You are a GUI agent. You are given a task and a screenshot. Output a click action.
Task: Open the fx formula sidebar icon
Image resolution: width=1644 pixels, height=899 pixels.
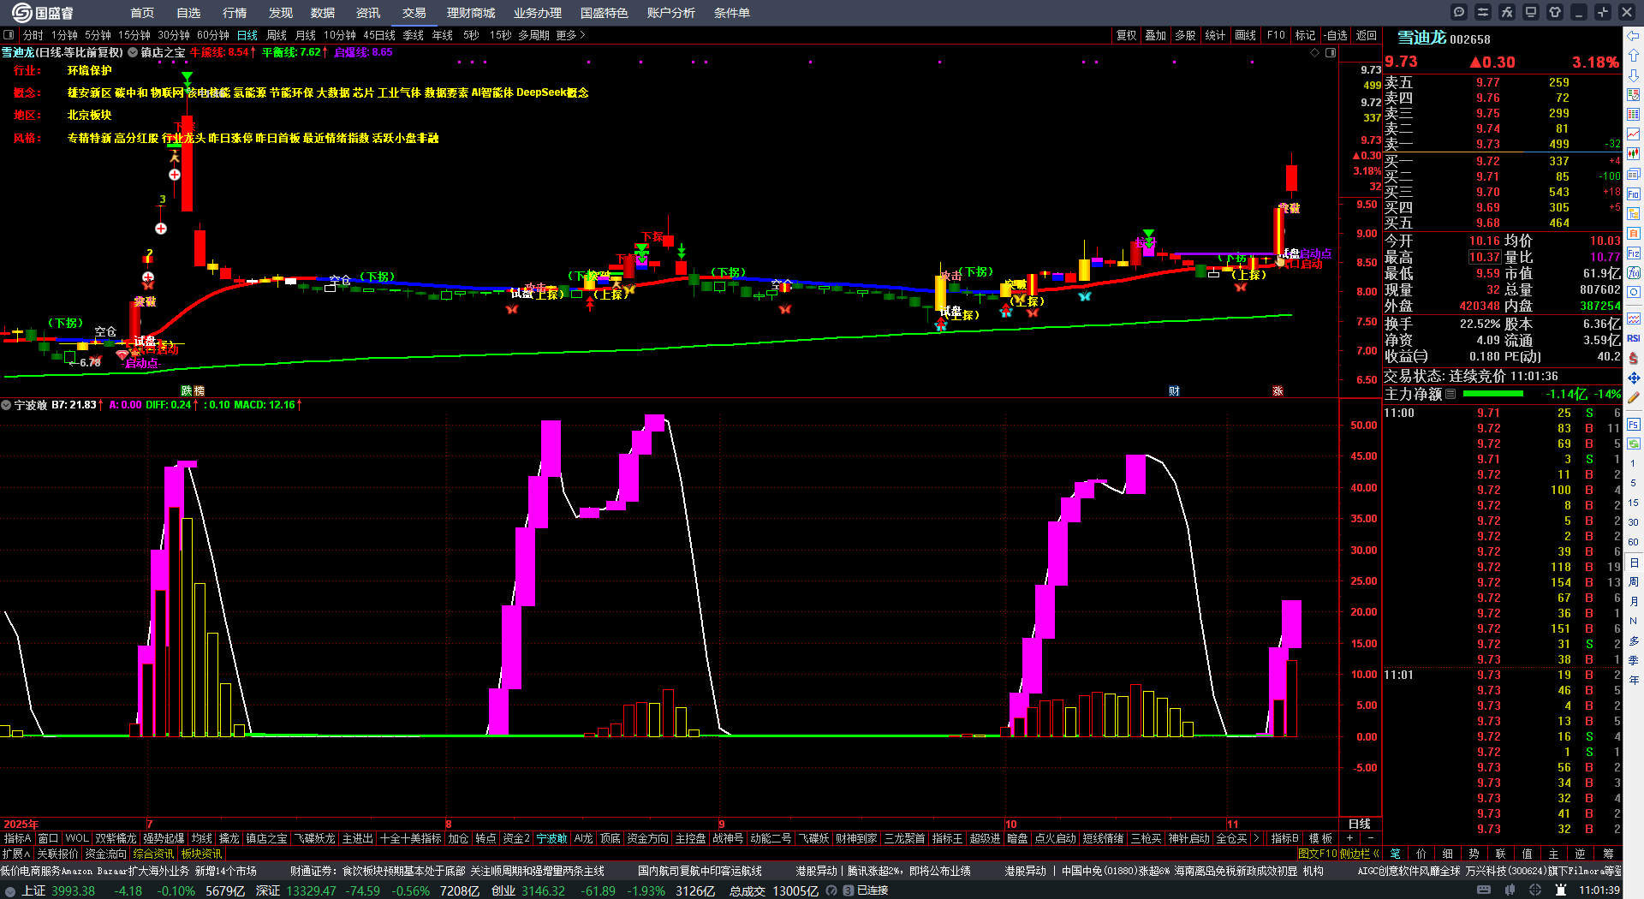[1634, 273]
